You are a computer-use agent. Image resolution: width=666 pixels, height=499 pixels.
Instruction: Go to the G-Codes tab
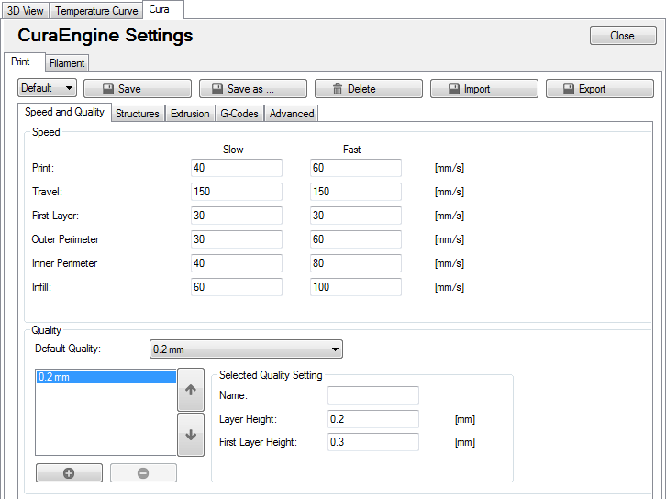point(239,114)
